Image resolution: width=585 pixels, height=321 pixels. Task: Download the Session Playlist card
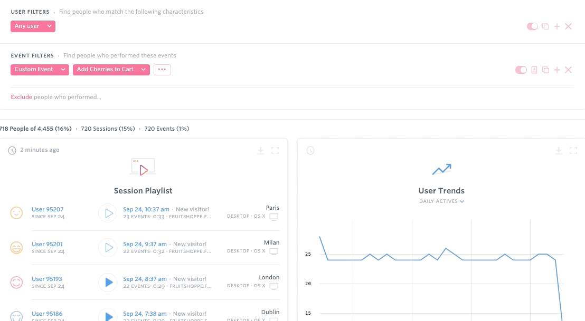click(x=260, y=151)
